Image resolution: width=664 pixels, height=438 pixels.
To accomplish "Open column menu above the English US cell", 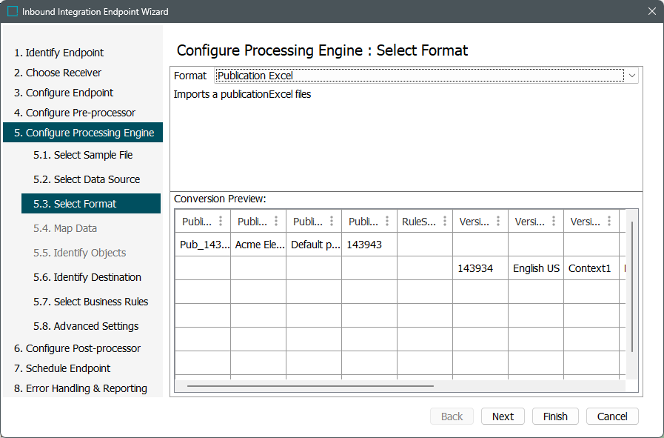I will pos(554,222).
